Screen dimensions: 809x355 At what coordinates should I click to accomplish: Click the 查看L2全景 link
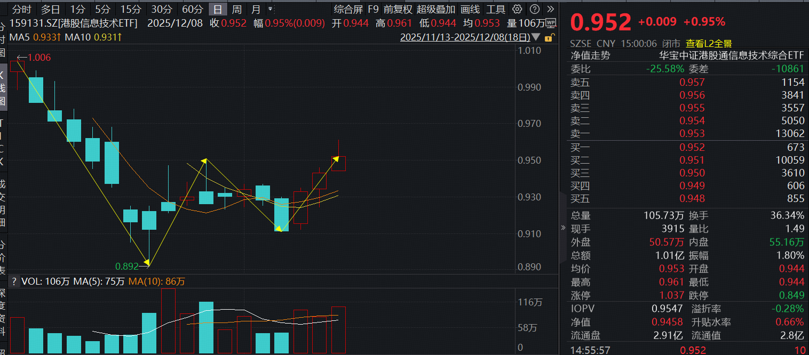[709, 43]
